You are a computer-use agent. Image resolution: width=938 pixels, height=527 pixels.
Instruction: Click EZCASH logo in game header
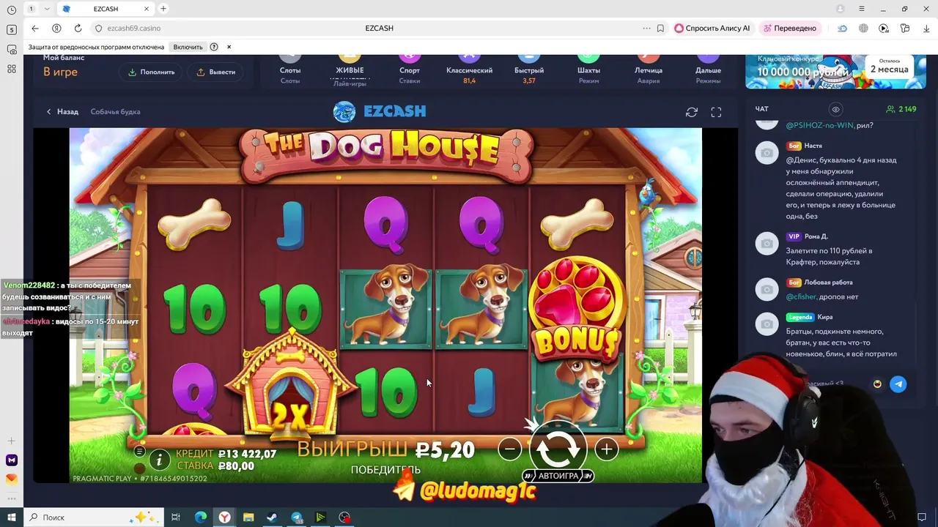pos(380,111)
